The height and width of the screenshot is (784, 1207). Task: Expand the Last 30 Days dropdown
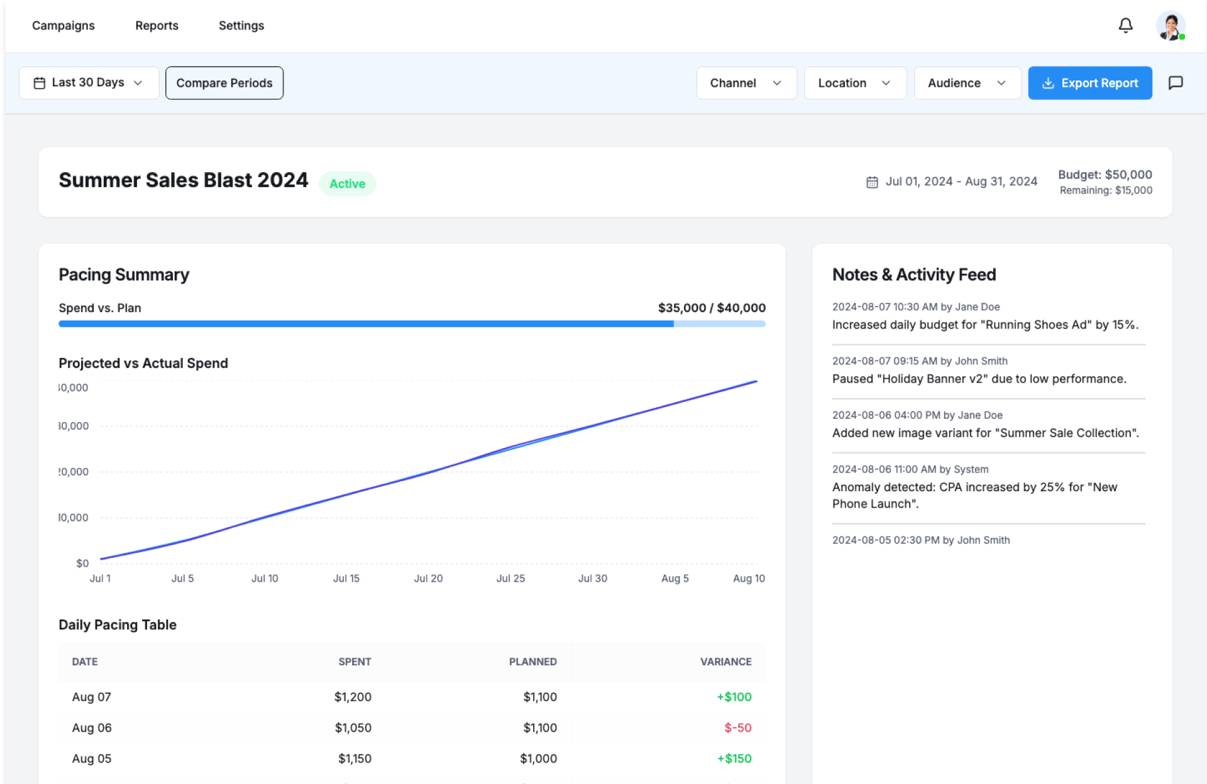(x=89, y=83)
